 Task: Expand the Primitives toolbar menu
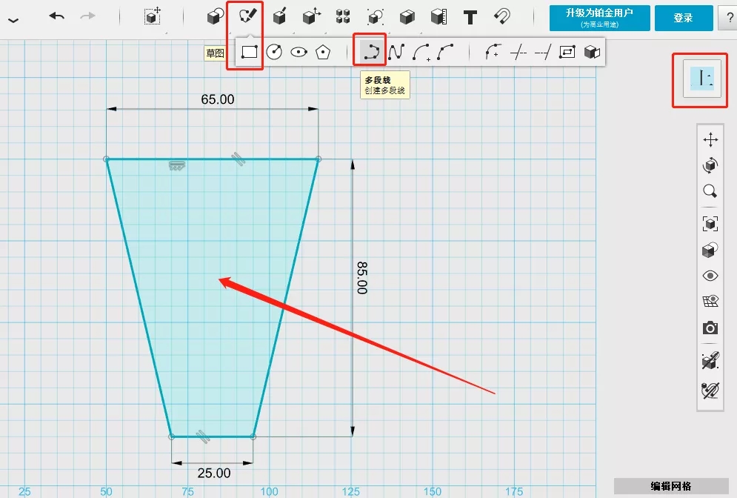pyautogui.click(x=216, y=16)
